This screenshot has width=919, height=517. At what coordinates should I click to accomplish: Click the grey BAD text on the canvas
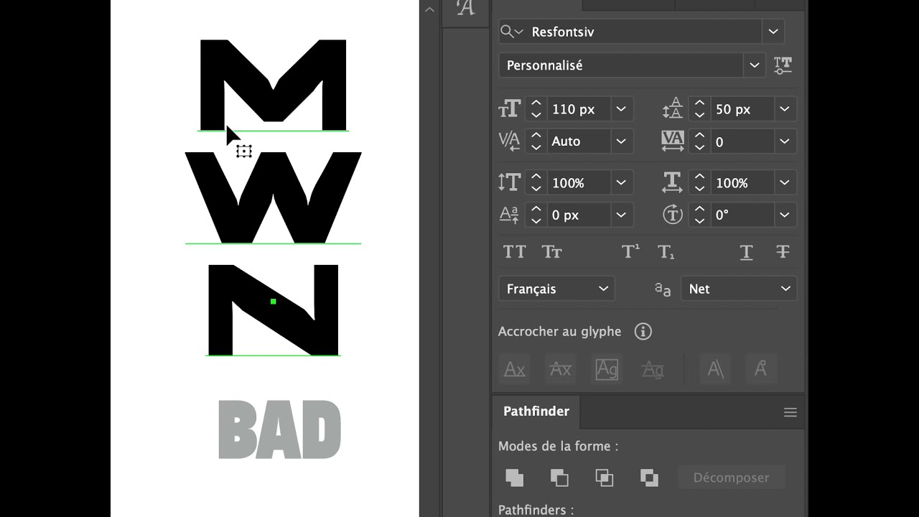click(x=279, y=429)
